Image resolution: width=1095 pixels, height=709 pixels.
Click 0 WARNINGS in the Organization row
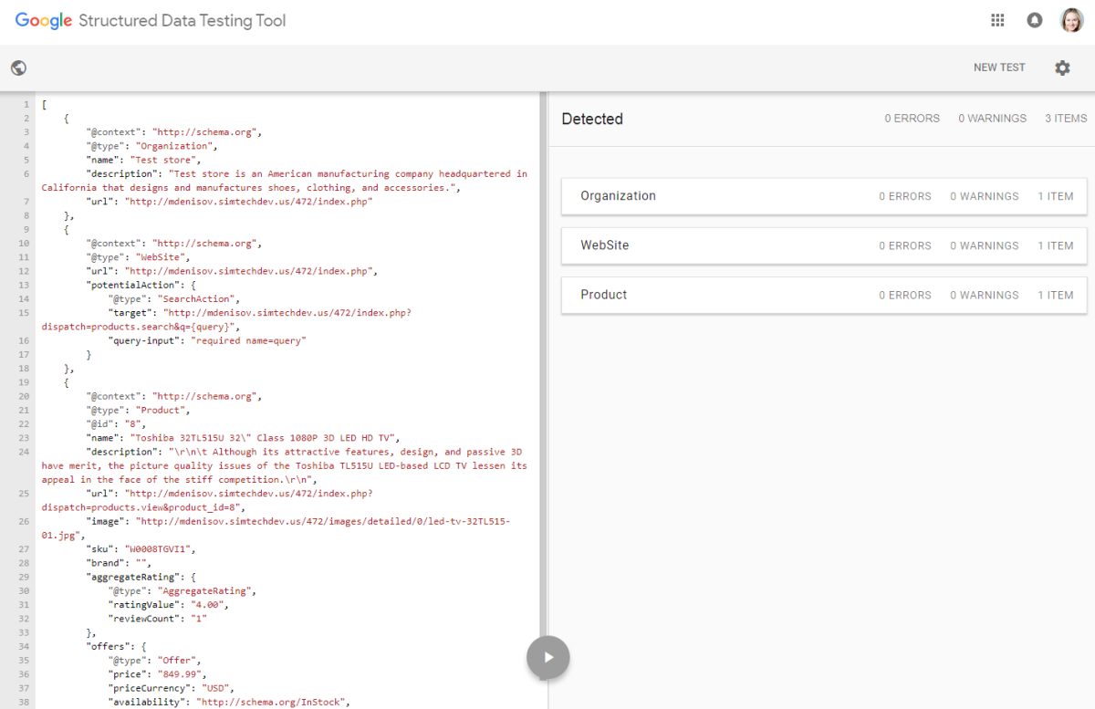point(985,196)
